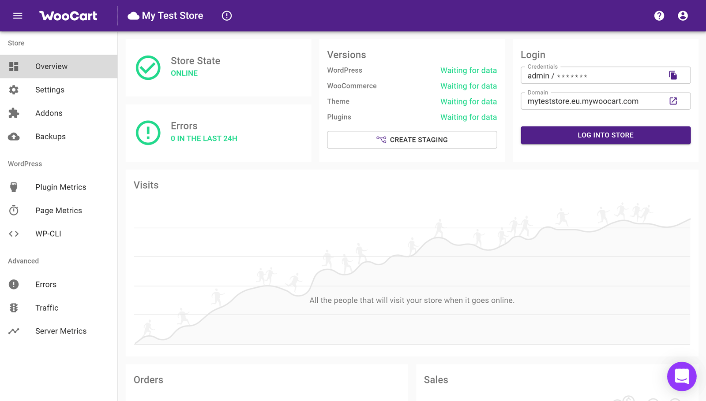Screen dimensions: 706x401
Task: Click Theme 'Waiting for data' value
Action: tap(469, 102)
